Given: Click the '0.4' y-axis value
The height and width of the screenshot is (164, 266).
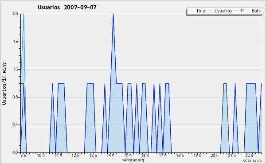Looking at the screenshot, I should click(x=15, y=125).
